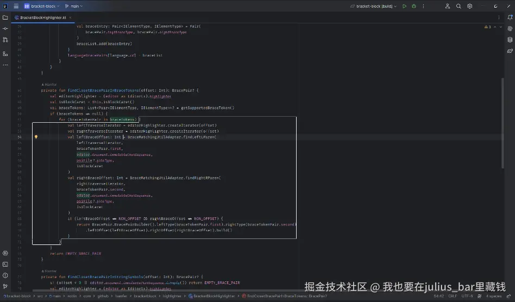Image resolution: width=515 pixels, height=302 pixels.
Task: Click the Hamfer author hint above findClosetBracePairInBraceTokens
Action: [49, 84]
